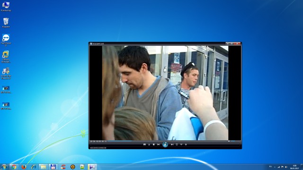Open the playlist list icon in the player

177,144
